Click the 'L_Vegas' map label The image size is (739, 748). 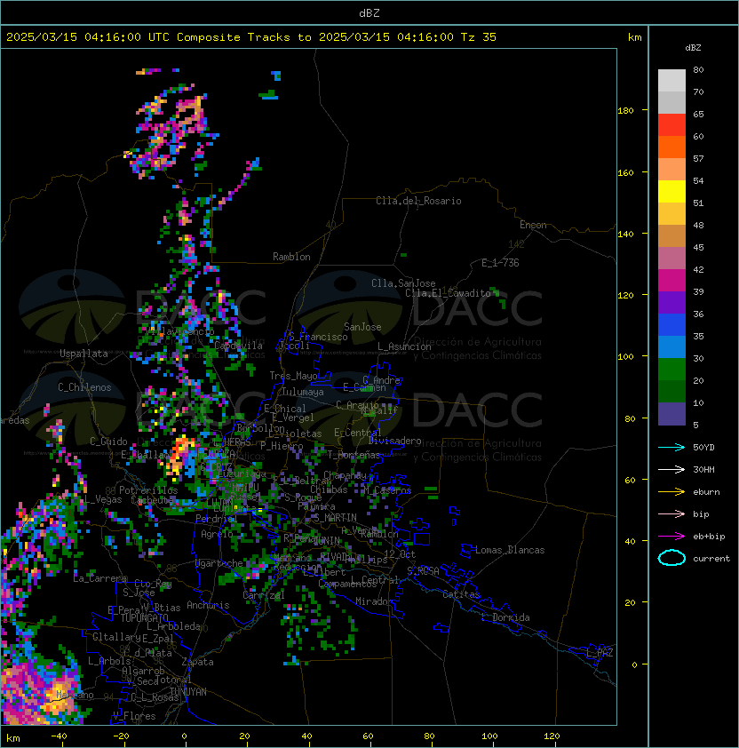103,499
